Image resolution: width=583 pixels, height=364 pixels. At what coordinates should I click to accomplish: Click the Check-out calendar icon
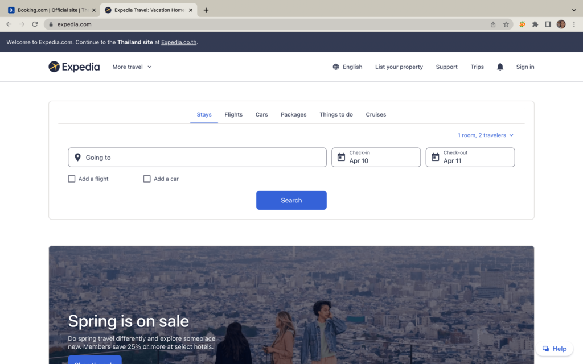[435, 157]
